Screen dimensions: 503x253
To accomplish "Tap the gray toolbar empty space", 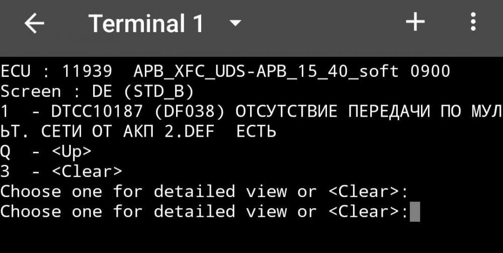I will (x=321, y=23).
